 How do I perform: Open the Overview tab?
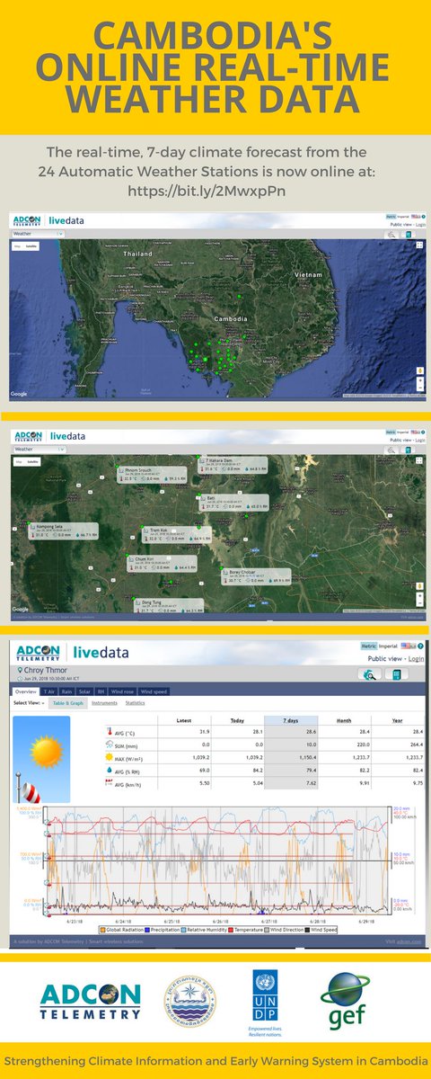click(24, 691)
